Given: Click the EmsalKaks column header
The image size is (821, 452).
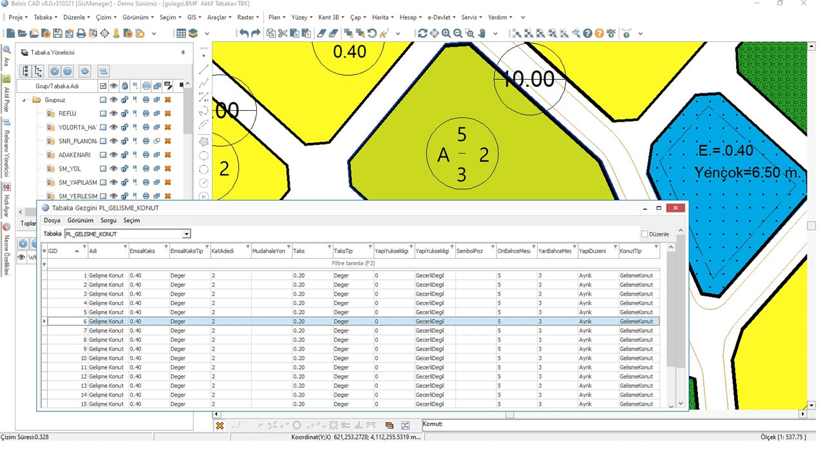Looking at the screenshot, I should coord(143,250).
